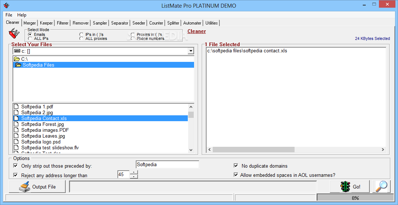
Task: Select Softpedia Leaves.jpg in the file list
Action: 101,136
